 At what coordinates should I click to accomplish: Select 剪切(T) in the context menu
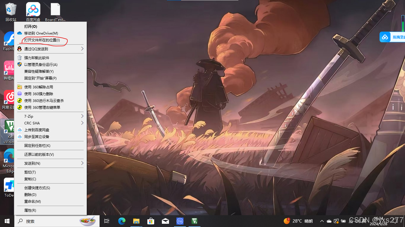50,172
